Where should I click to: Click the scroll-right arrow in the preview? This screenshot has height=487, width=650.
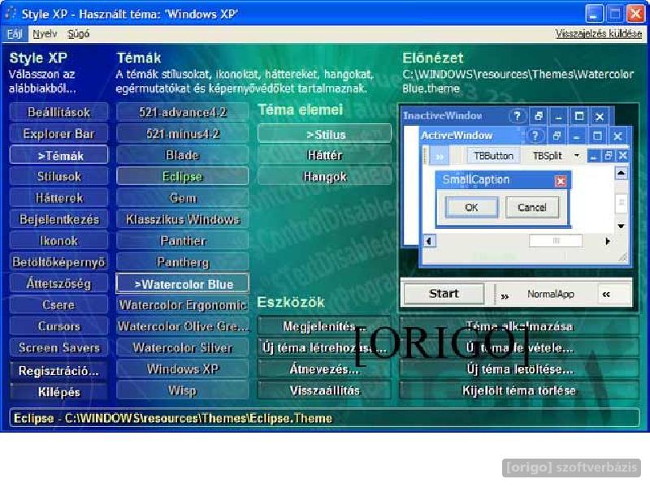click(607, 240)
